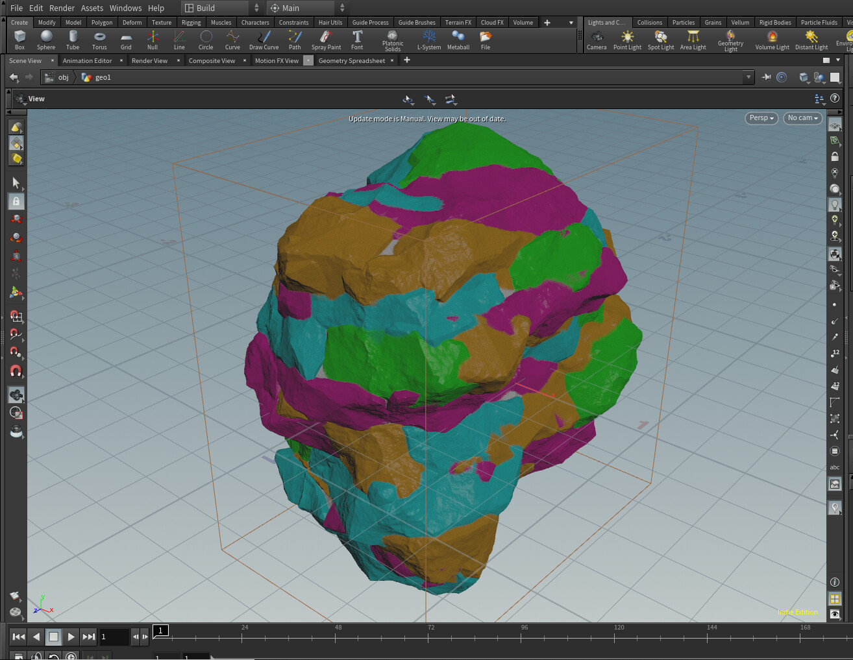Click the play forward button
This screenshot has width=853, height=660.
point(71,637)
